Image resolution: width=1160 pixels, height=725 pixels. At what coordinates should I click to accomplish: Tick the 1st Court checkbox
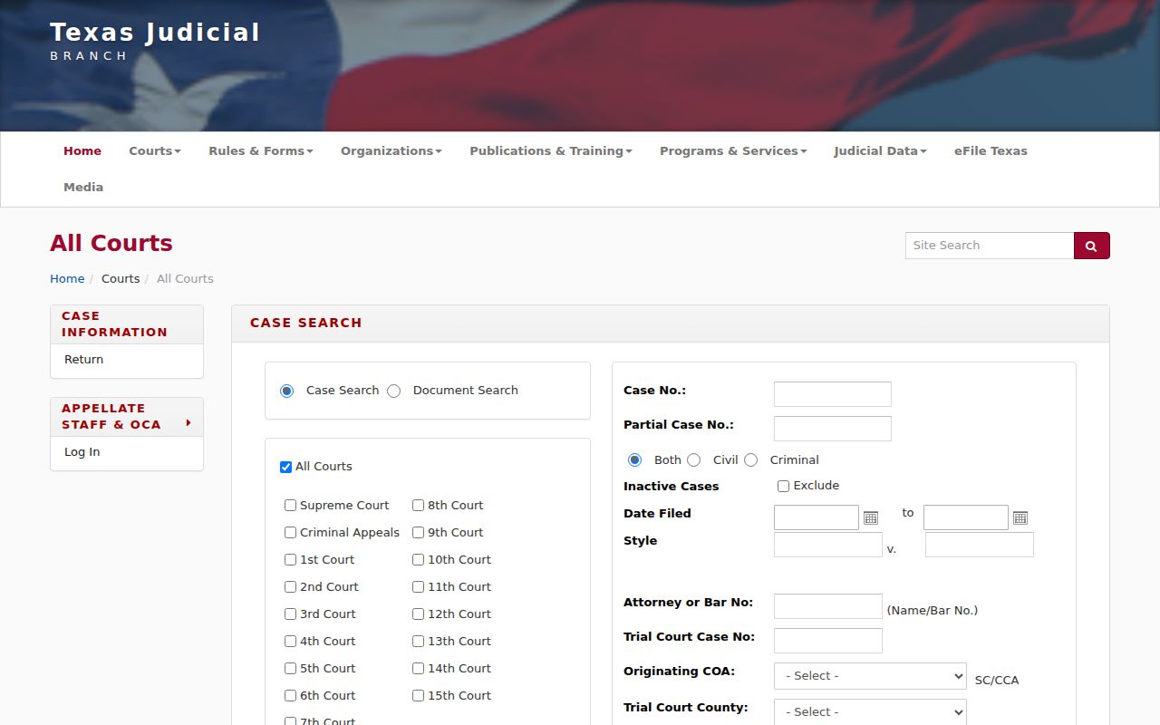tap(291, 560)
